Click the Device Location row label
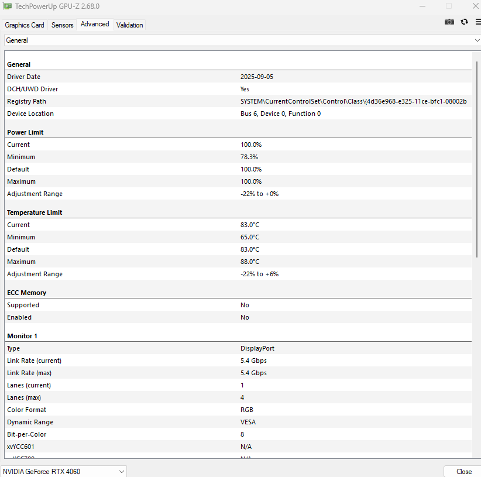Viewport: 481px width, 477px height. point(30,114)
